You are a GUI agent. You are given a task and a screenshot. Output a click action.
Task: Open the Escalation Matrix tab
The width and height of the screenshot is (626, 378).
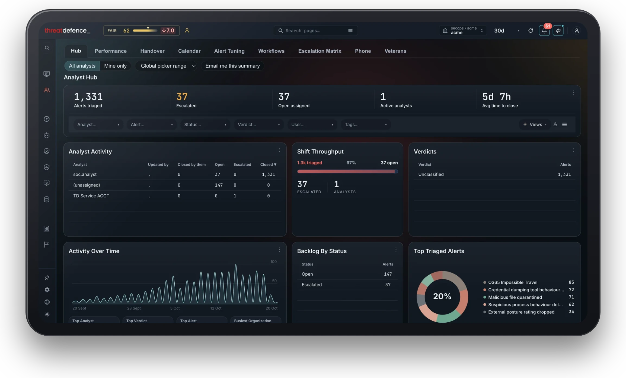(320, 51)
